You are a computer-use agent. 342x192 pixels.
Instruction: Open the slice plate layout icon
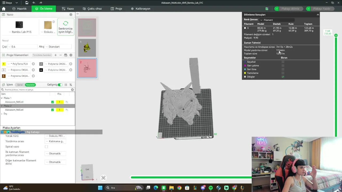(267, 9)
